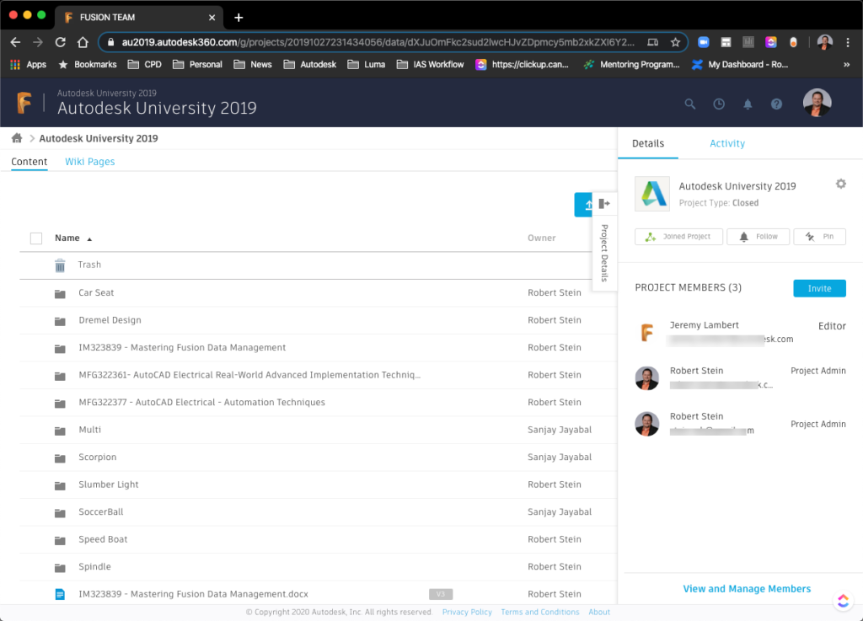The image size is (863, 621).
Task: Open recent activity clock icon
Action: [x=719, y=104]
